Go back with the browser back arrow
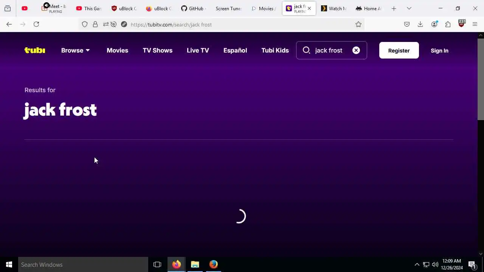The height and width of the screenshot is (272, 484). point(9,24)
